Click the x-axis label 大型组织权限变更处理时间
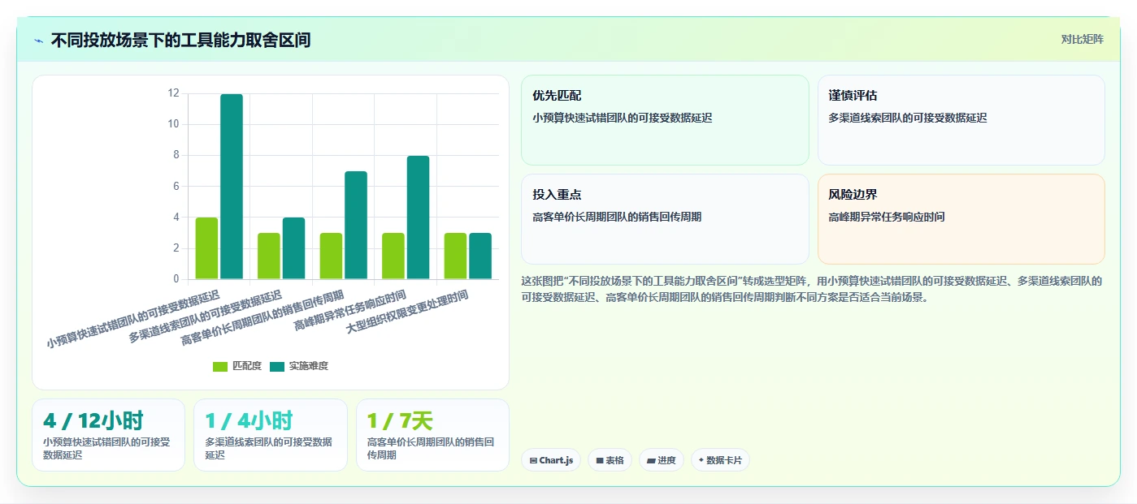Screen dimensions: 1137x504 click(x=407, y=313)
